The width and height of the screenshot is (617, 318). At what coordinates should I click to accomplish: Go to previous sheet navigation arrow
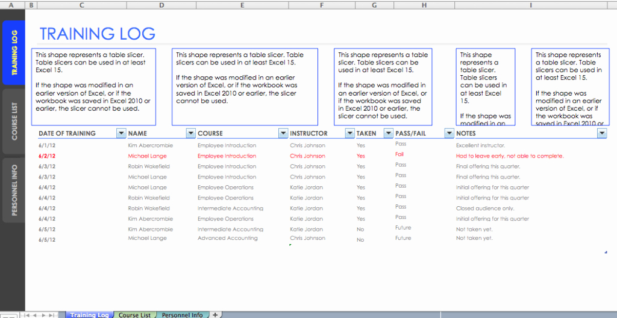tap(34, 315)
